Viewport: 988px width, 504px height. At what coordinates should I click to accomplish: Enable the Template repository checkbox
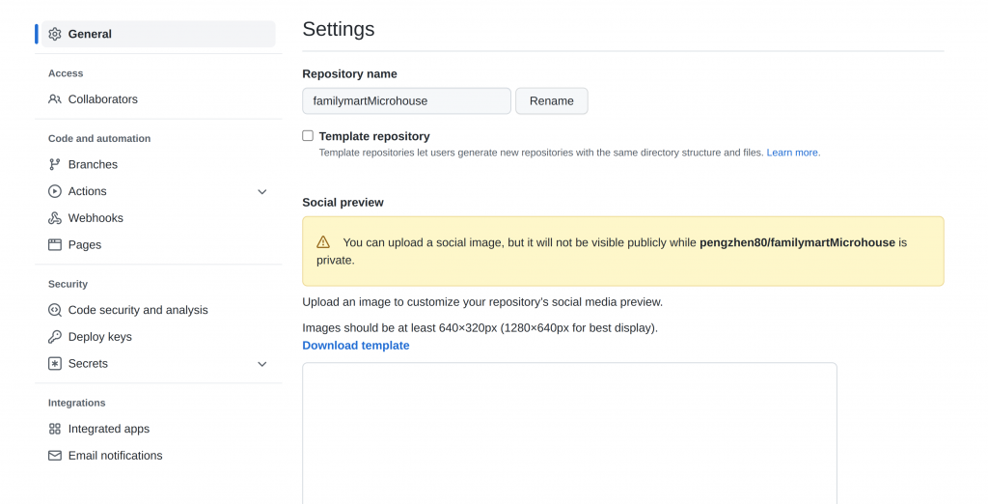pyautogui.click(x=308, y=136)
